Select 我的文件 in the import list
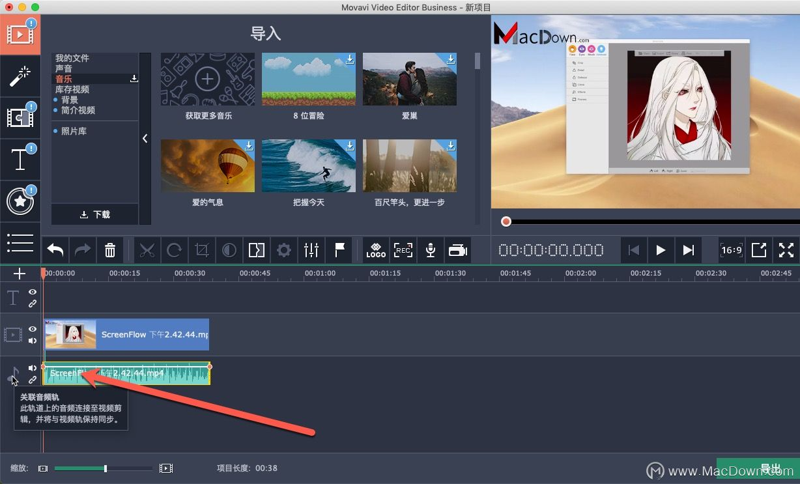Image resolution: width=800 pixels, height=484 pixels. click(72, 58)
